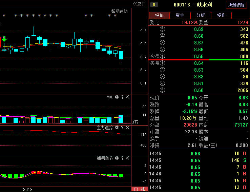The height and width of the screenshot is (192, 250).
Task: Click the 决策矩阵 button
Action: tap(236, 5)
